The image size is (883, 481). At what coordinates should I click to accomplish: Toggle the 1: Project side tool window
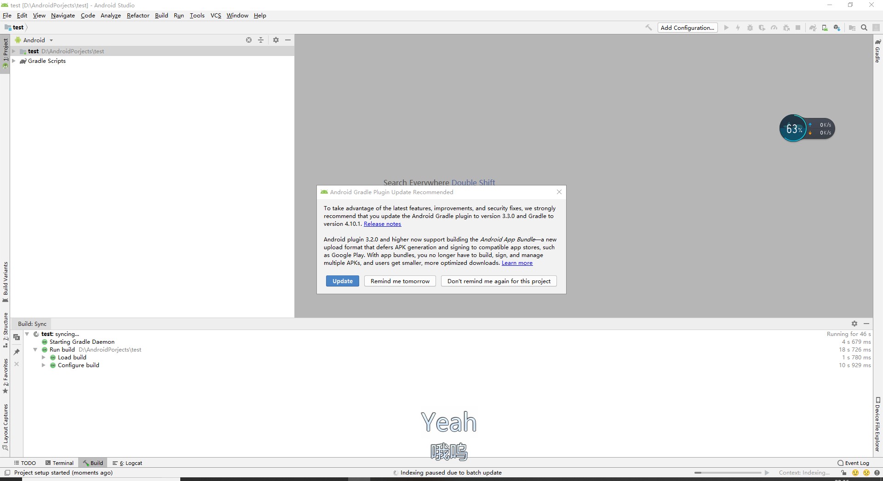click(x=5, y=53)
